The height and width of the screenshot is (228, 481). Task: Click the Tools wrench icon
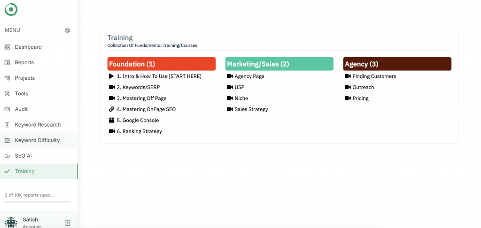pyautogui.click(x=7, y=93)
